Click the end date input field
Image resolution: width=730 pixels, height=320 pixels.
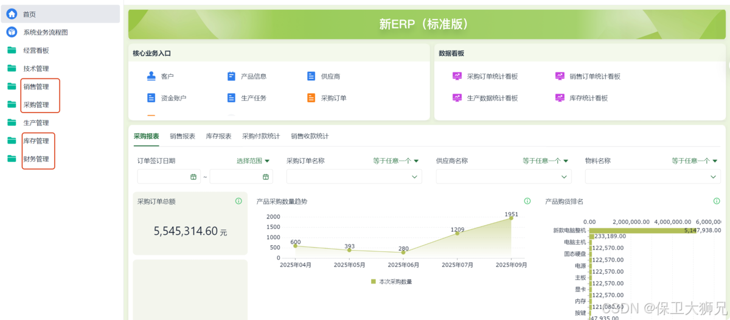tap(241, 176)
